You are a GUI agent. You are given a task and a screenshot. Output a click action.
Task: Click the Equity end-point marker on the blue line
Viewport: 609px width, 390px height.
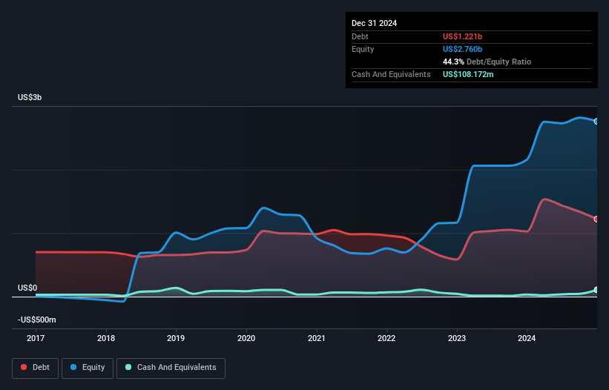point(596,122)
